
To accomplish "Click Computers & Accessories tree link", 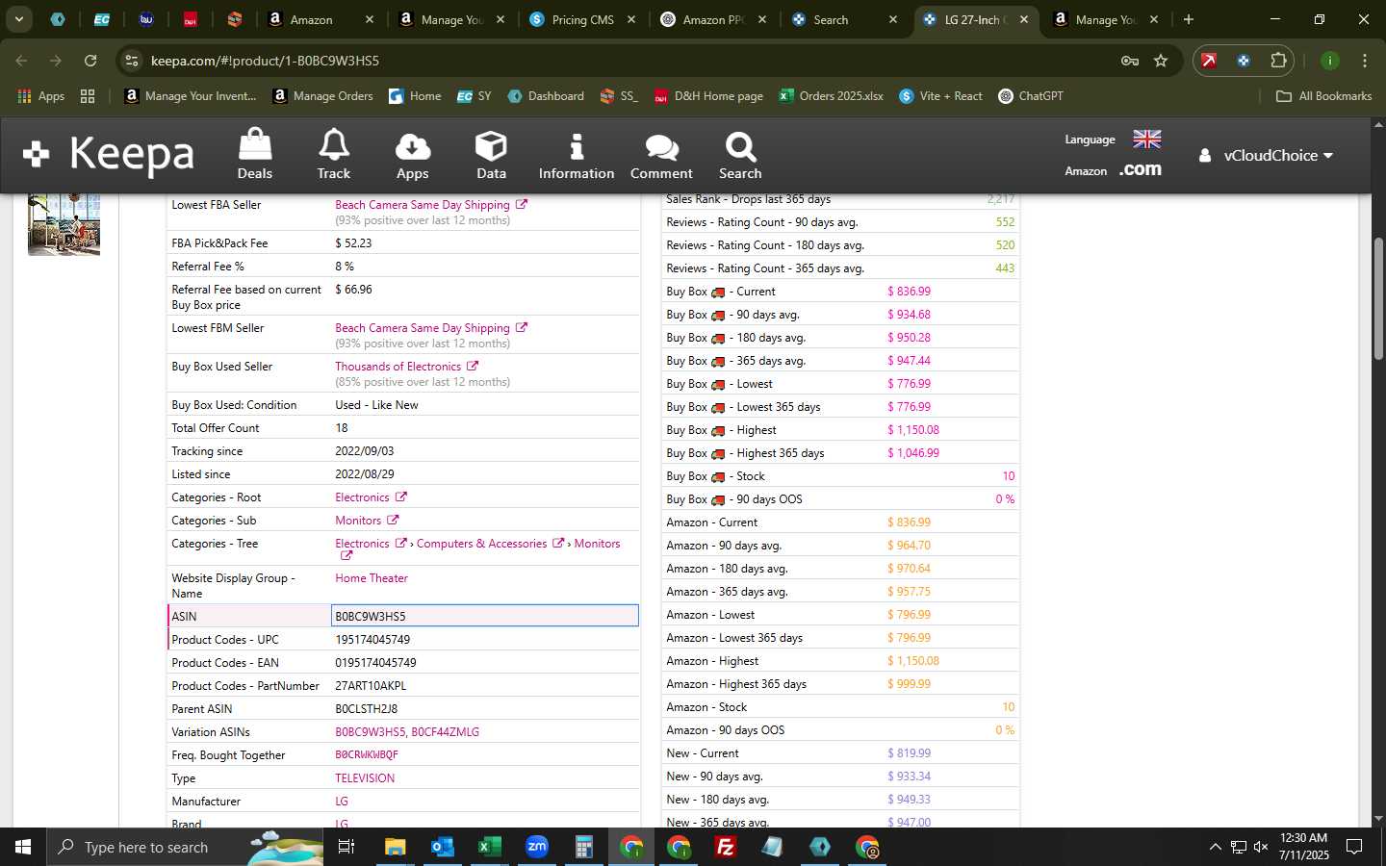I will point(481,544).
